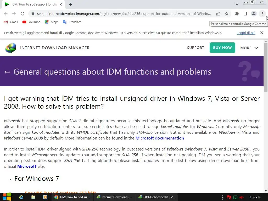Open the Chrome side panel

(245, 14)
